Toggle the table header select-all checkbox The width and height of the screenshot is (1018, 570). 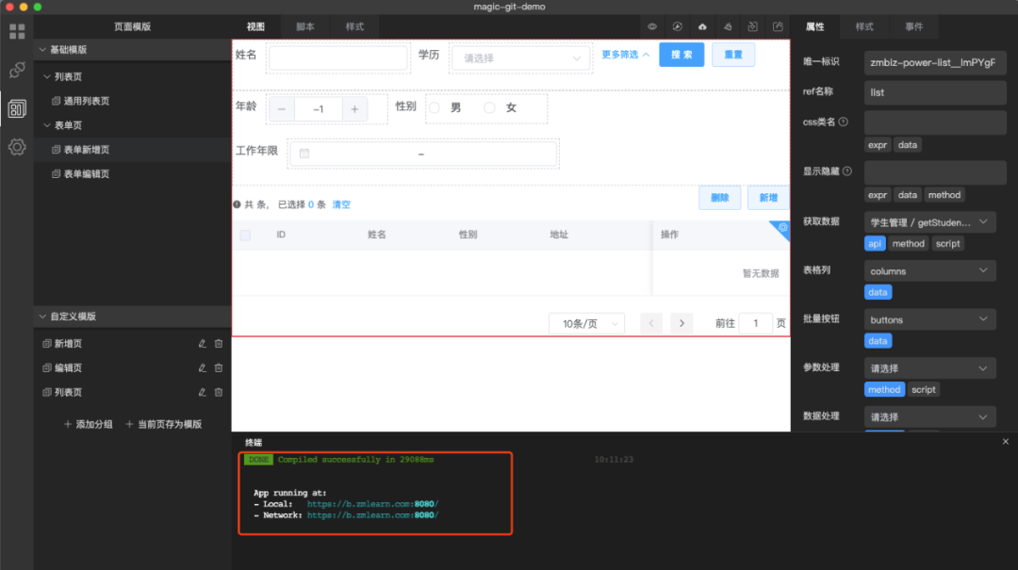245,235
